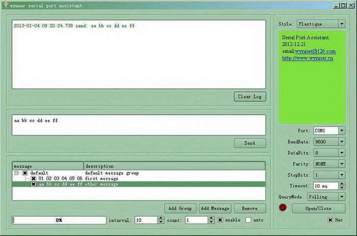This screenshot has width=357, height=236.
Task: Increase the count value with up arrow
Action: (x=211, y=218)
